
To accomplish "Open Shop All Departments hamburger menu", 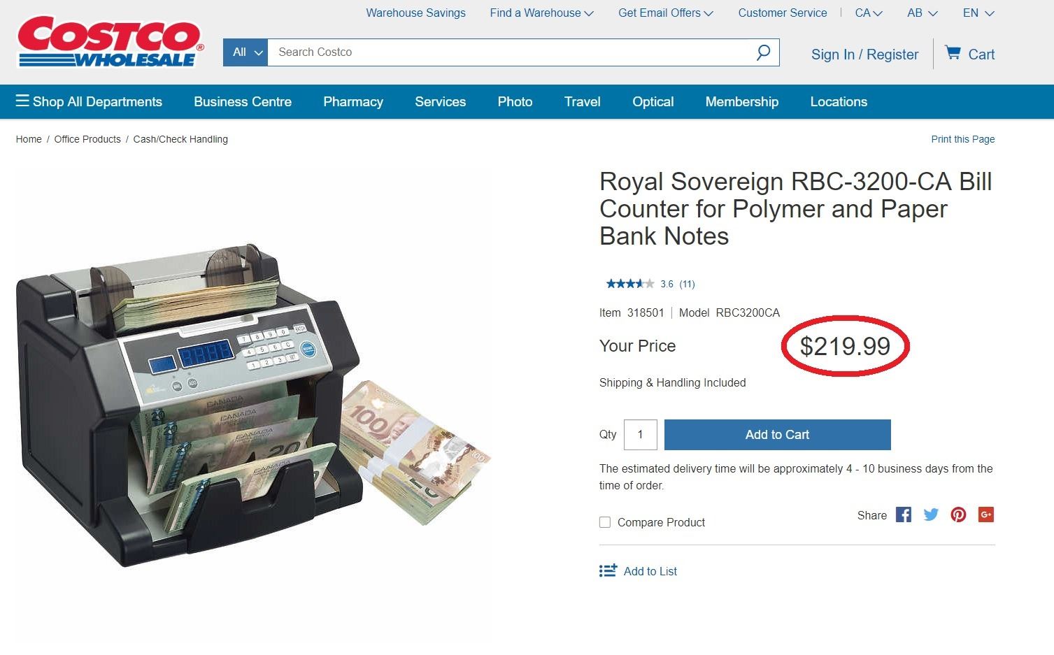I will 22,101.
